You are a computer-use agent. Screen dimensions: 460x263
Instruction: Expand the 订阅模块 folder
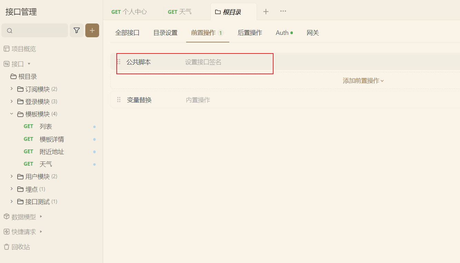click(x=12, y=89)
